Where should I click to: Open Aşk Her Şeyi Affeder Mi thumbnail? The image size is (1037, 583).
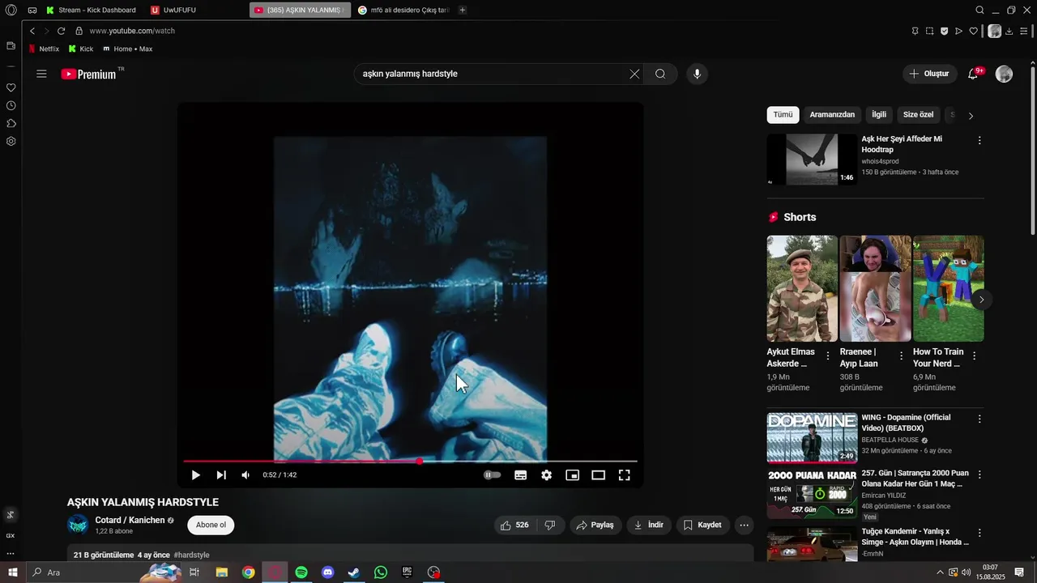pyautogui.click(x=812, y=160)
